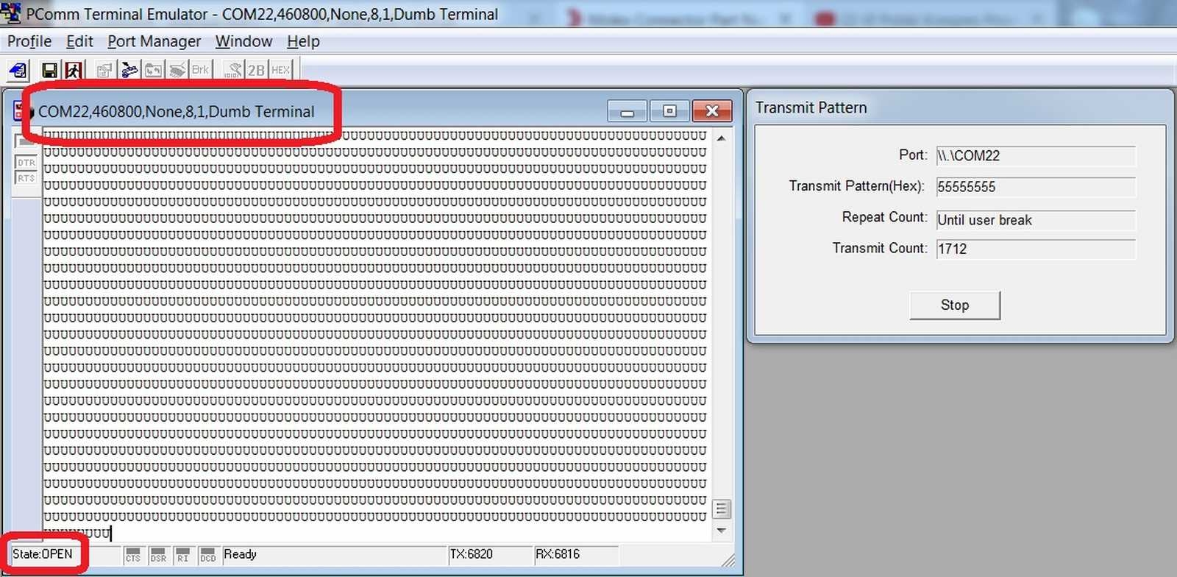Viewport: 1177px width, 577px height.
Task: Click the pattern transmit toolbar icon left of 2B
Action: click(x=233, y=71)
